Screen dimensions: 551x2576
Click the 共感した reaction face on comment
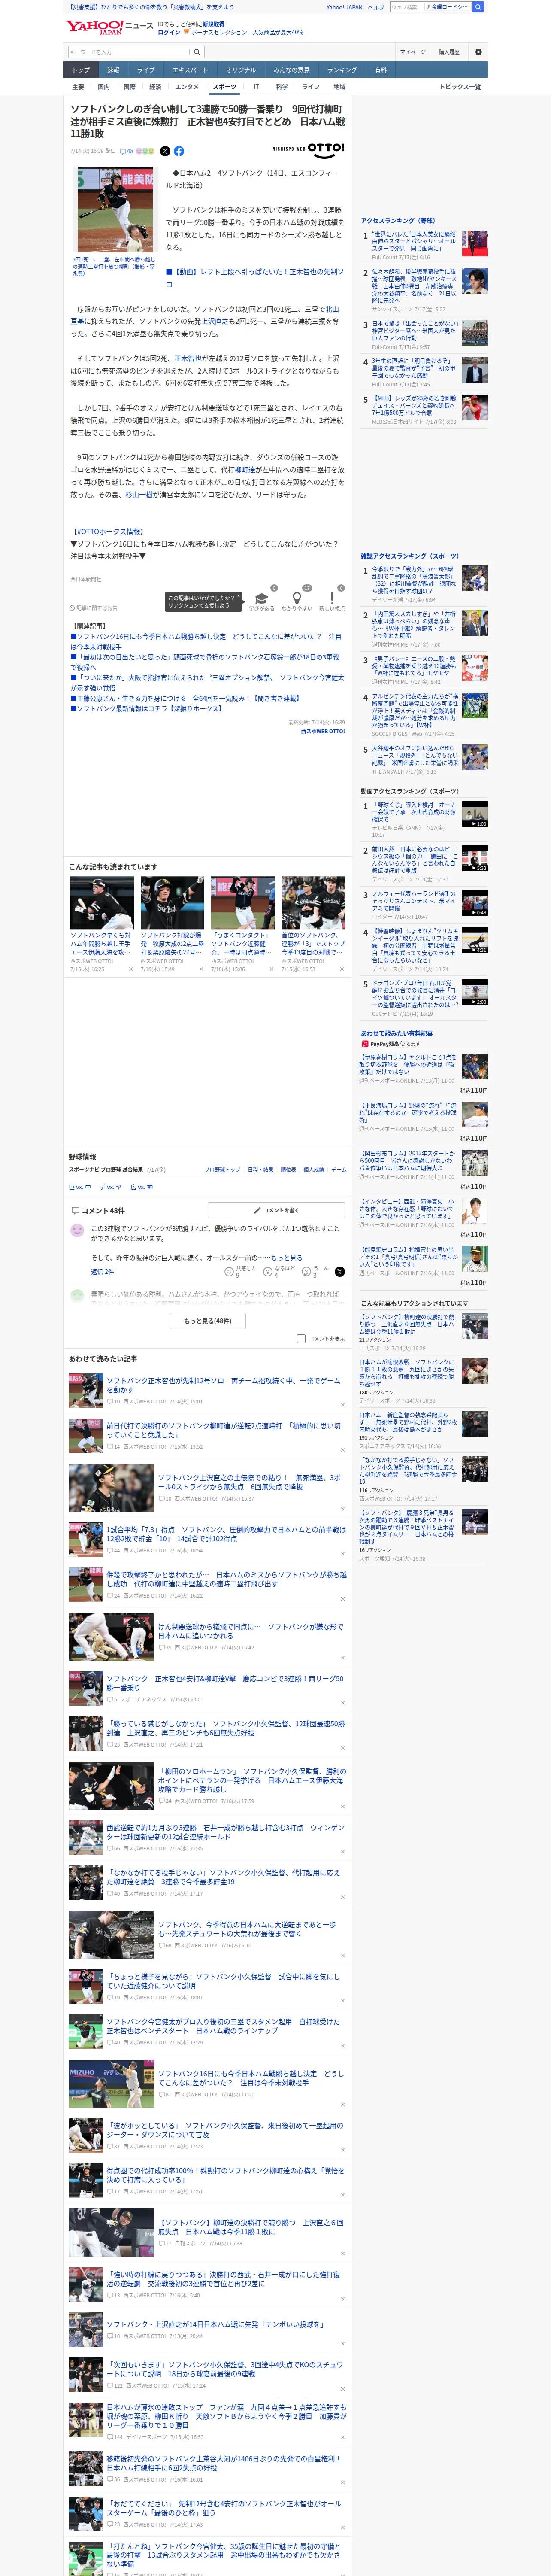tap(229, 1272)
